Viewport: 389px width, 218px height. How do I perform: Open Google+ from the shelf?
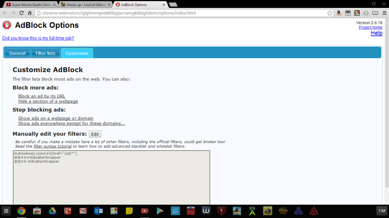pyautogui.click(x=67, y=211)
